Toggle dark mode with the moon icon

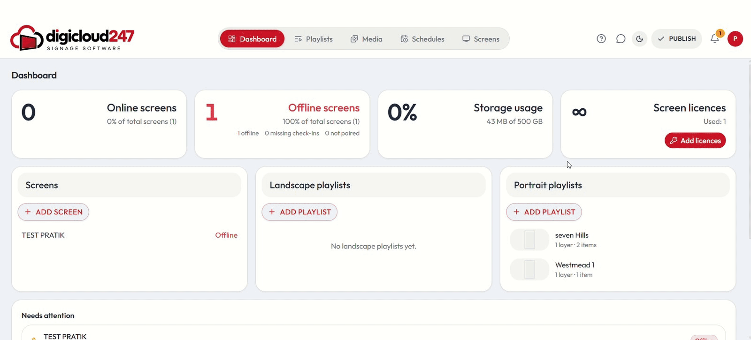click(x=639, y=39)
